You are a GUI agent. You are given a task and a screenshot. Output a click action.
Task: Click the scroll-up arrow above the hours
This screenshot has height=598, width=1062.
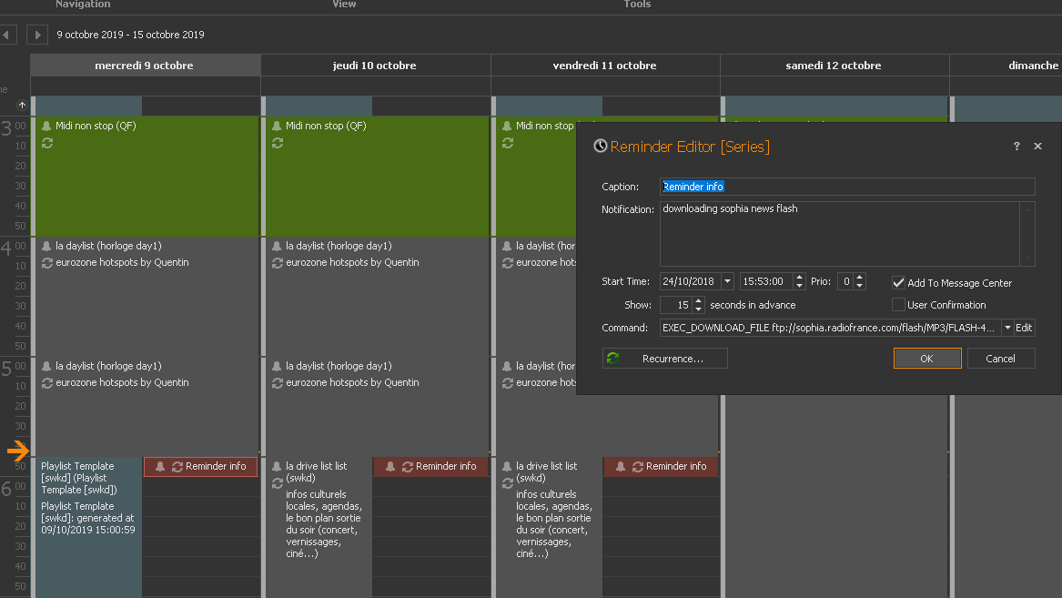(22, 106)
